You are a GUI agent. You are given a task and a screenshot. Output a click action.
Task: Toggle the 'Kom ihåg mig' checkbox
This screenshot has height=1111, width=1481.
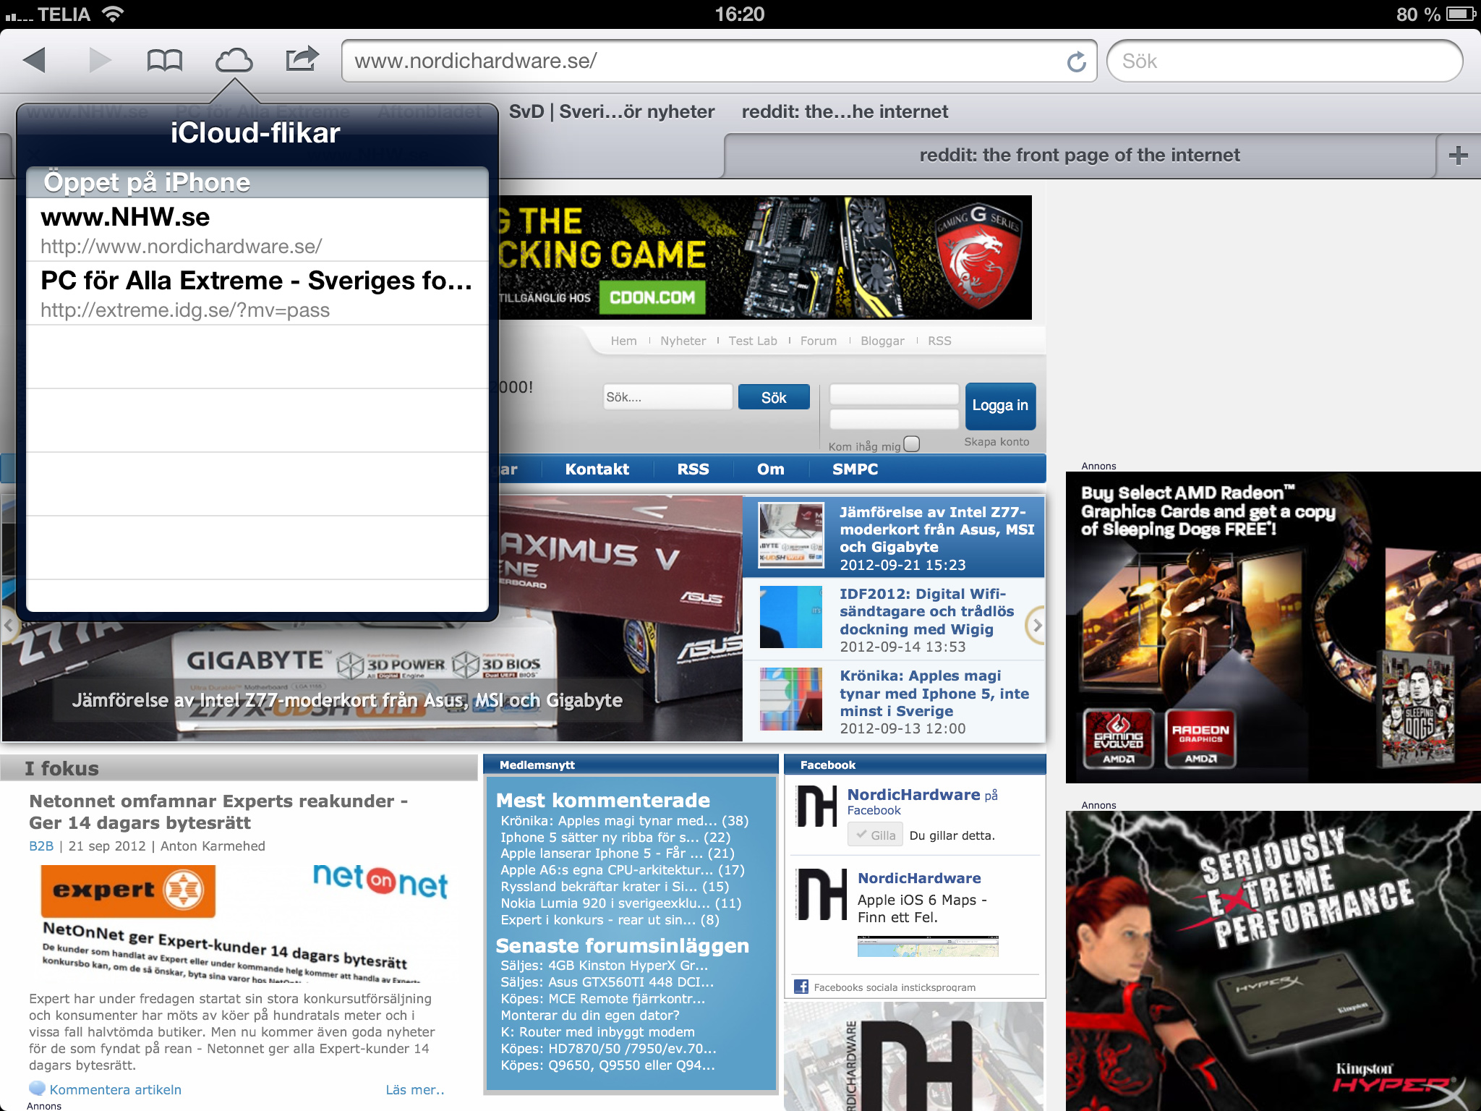(912, 444)
